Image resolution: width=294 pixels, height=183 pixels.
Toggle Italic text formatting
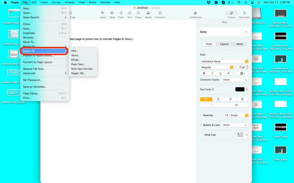point(212,73)
